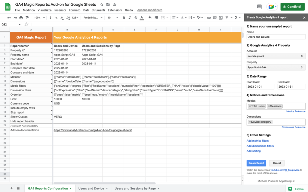
Task: Open the horizontal align dropdown
Action: click(175, 18)
